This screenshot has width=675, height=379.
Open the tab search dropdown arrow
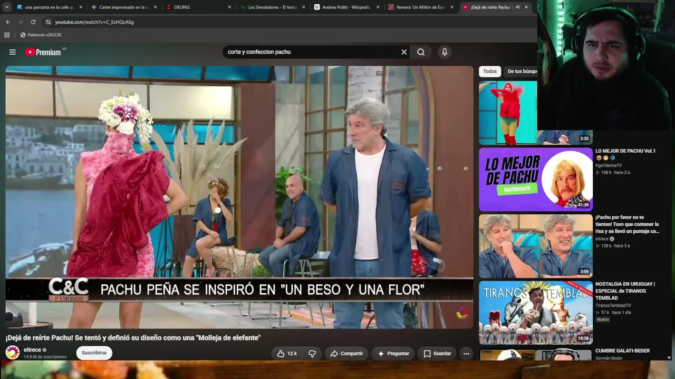[x=7, y=7]
